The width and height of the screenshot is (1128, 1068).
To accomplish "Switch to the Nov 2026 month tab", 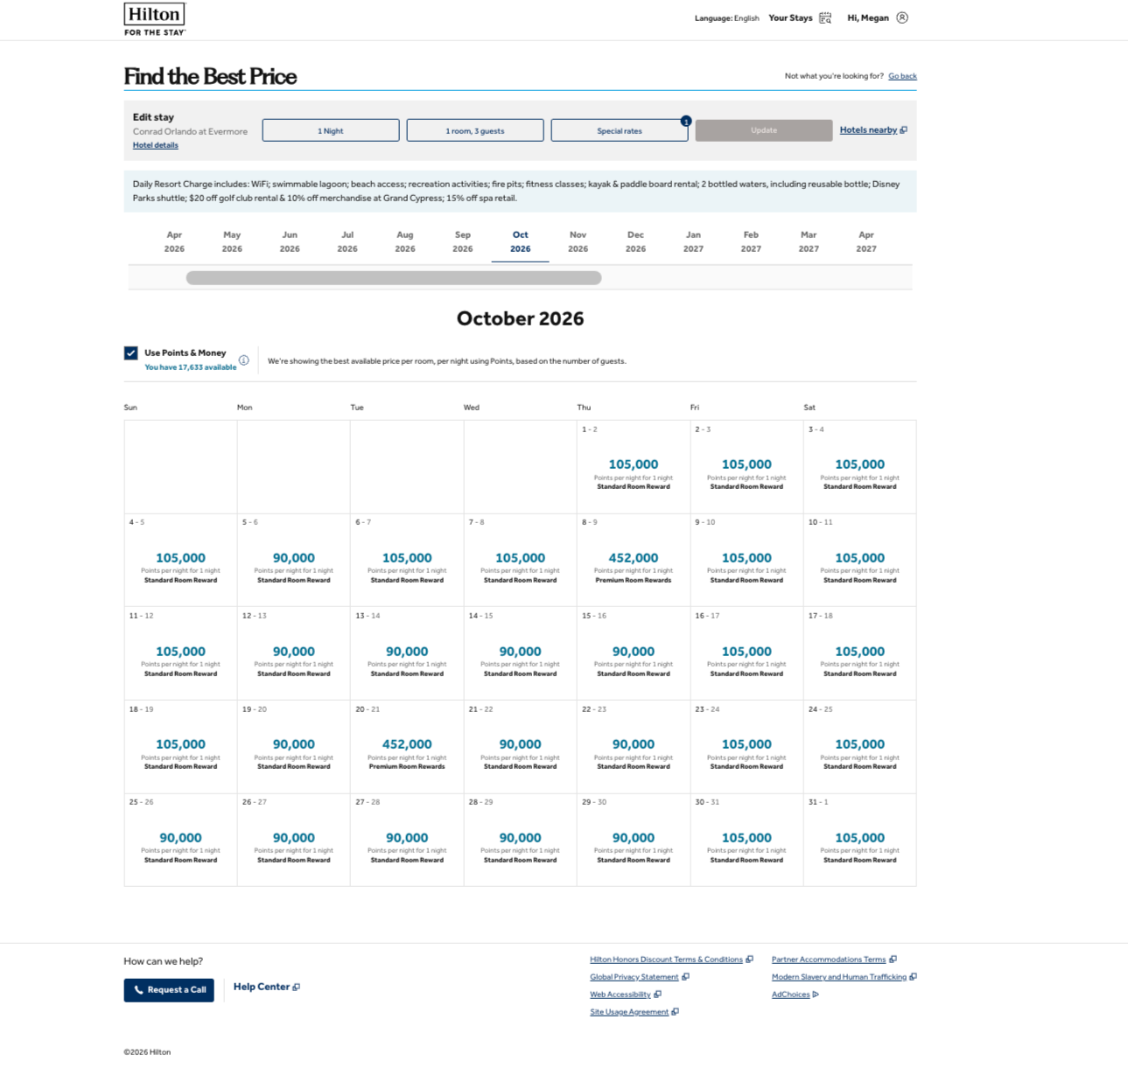I will [578, 241].
